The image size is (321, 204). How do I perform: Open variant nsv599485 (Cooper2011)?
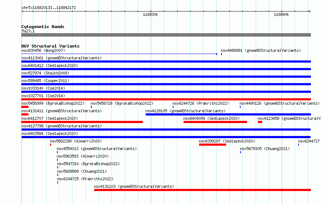point(45,81)
